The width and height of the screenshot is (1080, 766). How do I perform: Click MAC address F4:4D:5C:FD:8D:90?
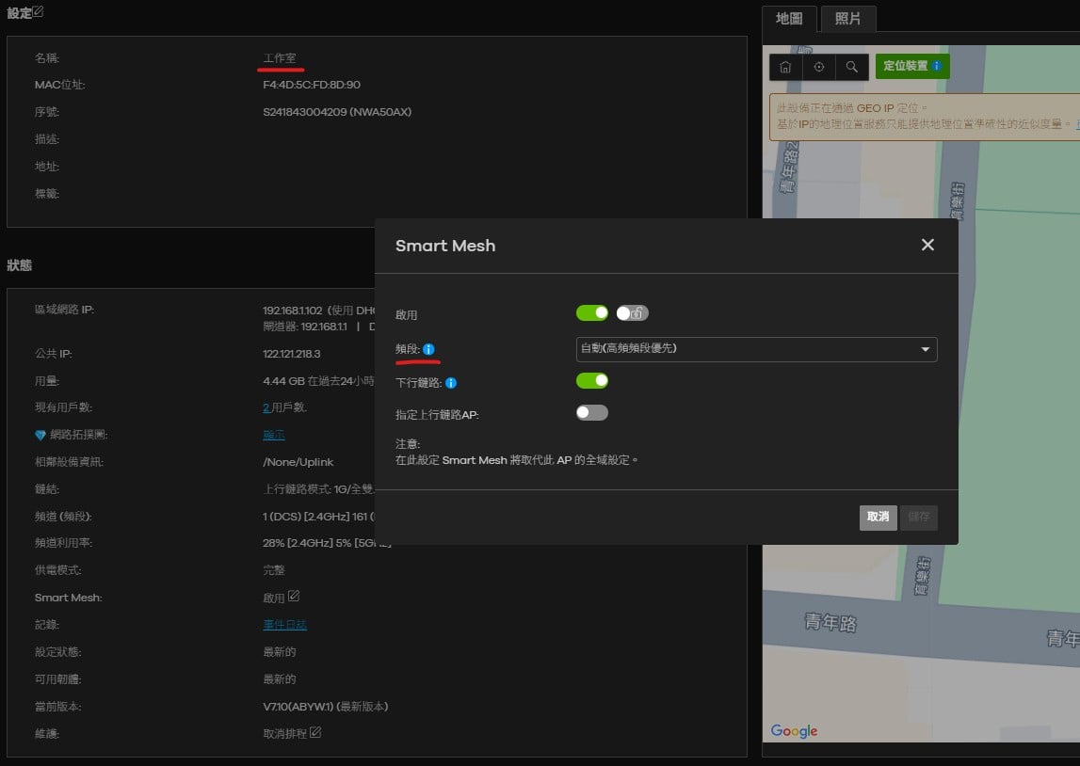click(x=312, y=85)
